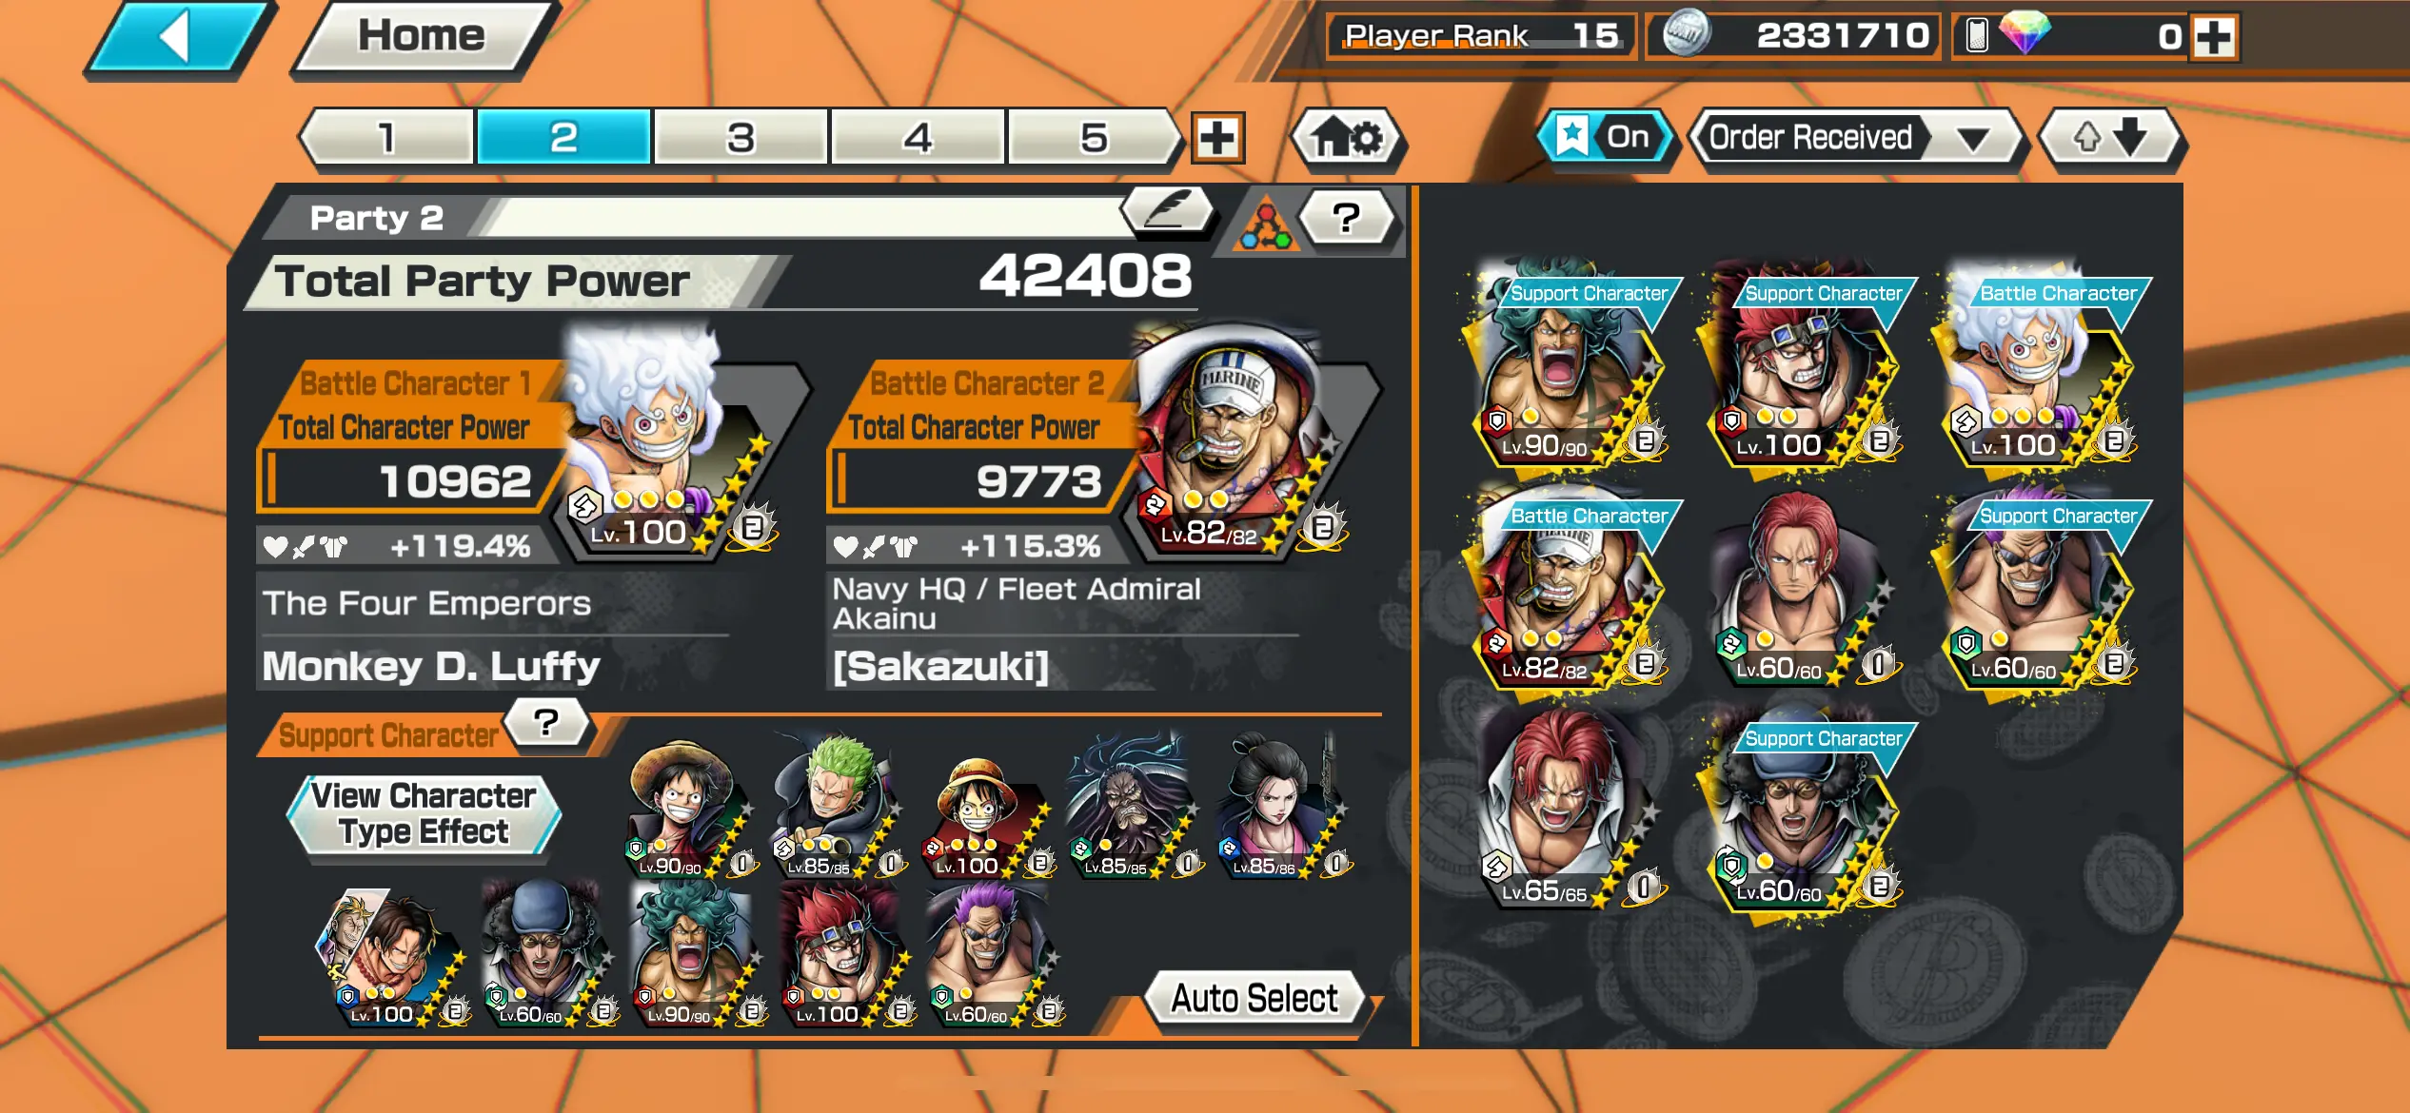Image resolution: width=2410 pixels, height=1113 pixels.
Task: Add rainbow diamonds with plus icon
Action: [x=2214, y=38]
